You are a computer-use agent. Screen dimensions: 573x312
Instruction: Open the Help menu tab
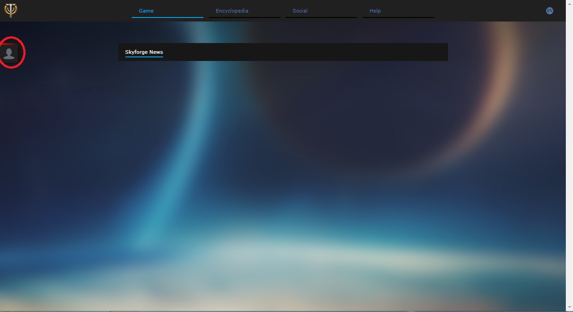[398, 11]
